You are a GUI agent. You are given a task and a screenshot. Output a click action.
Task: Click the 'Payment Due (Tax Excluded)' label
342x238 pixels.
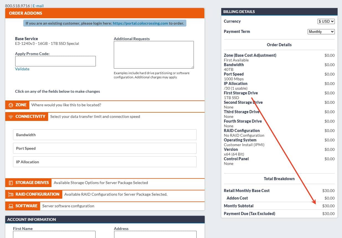click(250, 214)
